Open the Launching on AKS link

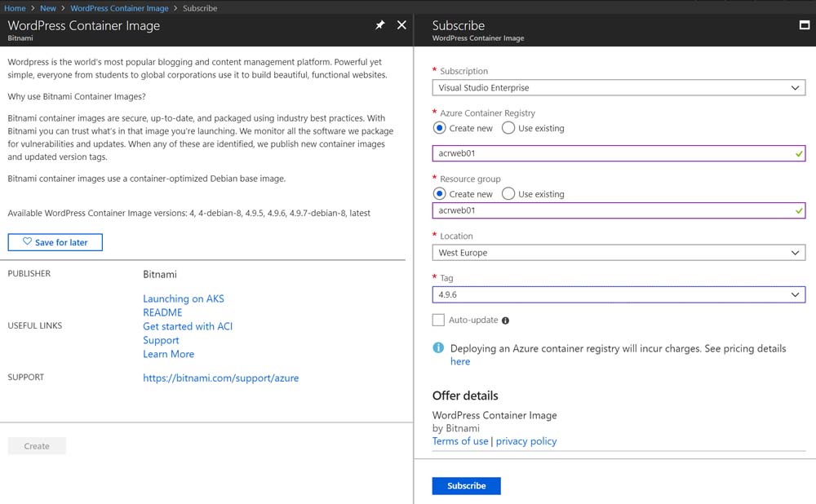[183, 298]
